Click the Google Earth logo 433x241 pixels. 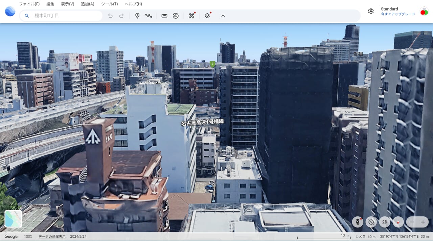coord(10,11)
